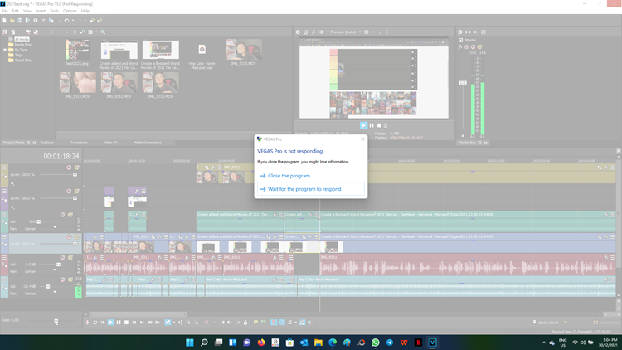Select the IMG_9310.MOV thumbnail

[x=244, y=50]
